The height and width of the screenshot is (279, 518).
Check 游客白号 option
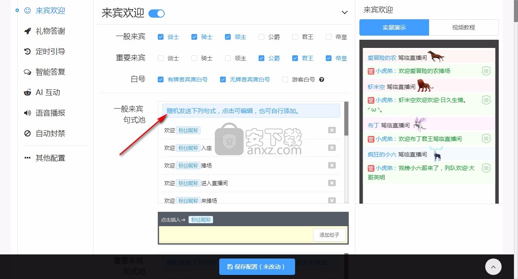tap(285, 79)
